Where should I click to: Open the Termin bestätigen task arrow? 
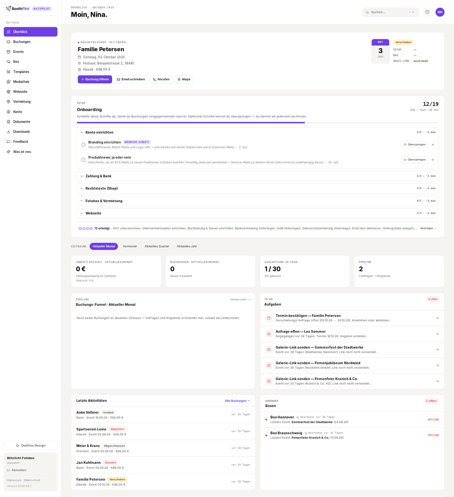[x=437, y=318]
